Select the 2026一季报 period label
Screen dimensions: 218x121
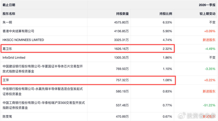tap(207, 5)
